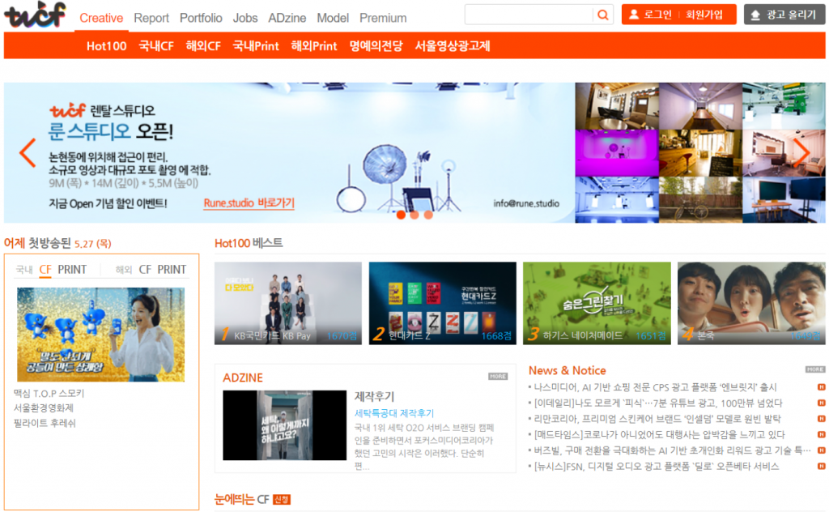
Task: Open the Premium menu
Action: tap(383, 18)
